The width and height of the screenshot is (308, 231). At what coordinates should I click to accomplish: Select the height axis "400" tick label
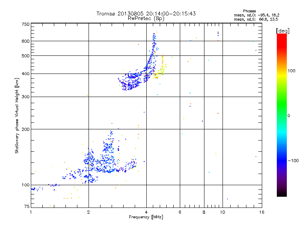[x=25, y=74]
